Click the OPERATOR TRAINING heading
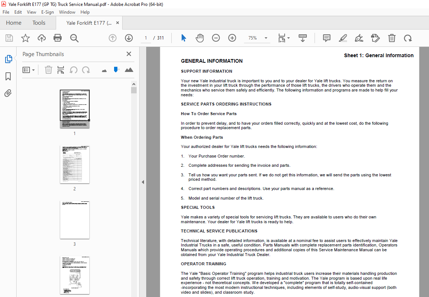The image size is (429, 297). (203, 264)
